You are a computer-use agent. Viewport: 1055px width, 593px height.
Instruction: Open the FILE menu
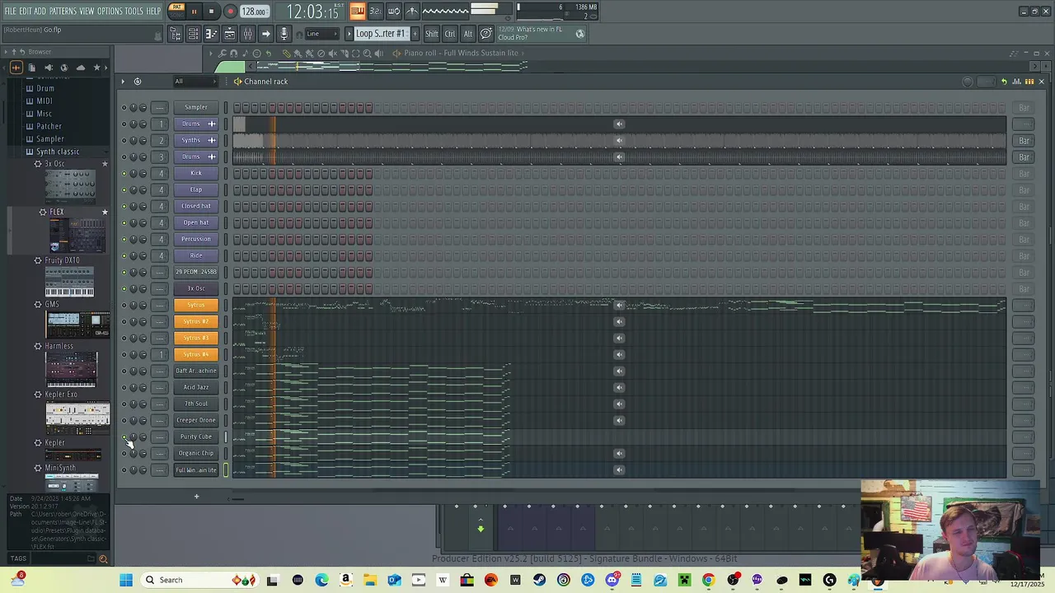click(10, 12)
